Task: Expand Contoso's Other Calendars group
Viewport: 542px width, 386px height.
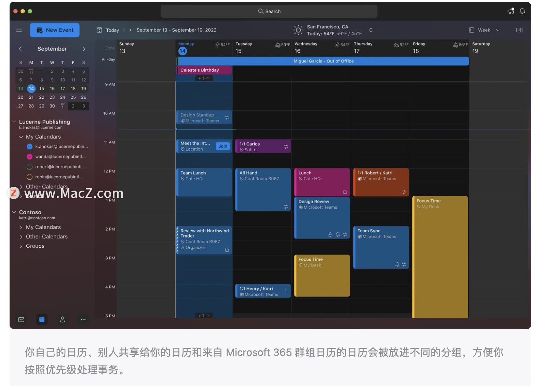Action: coord(21,237)
